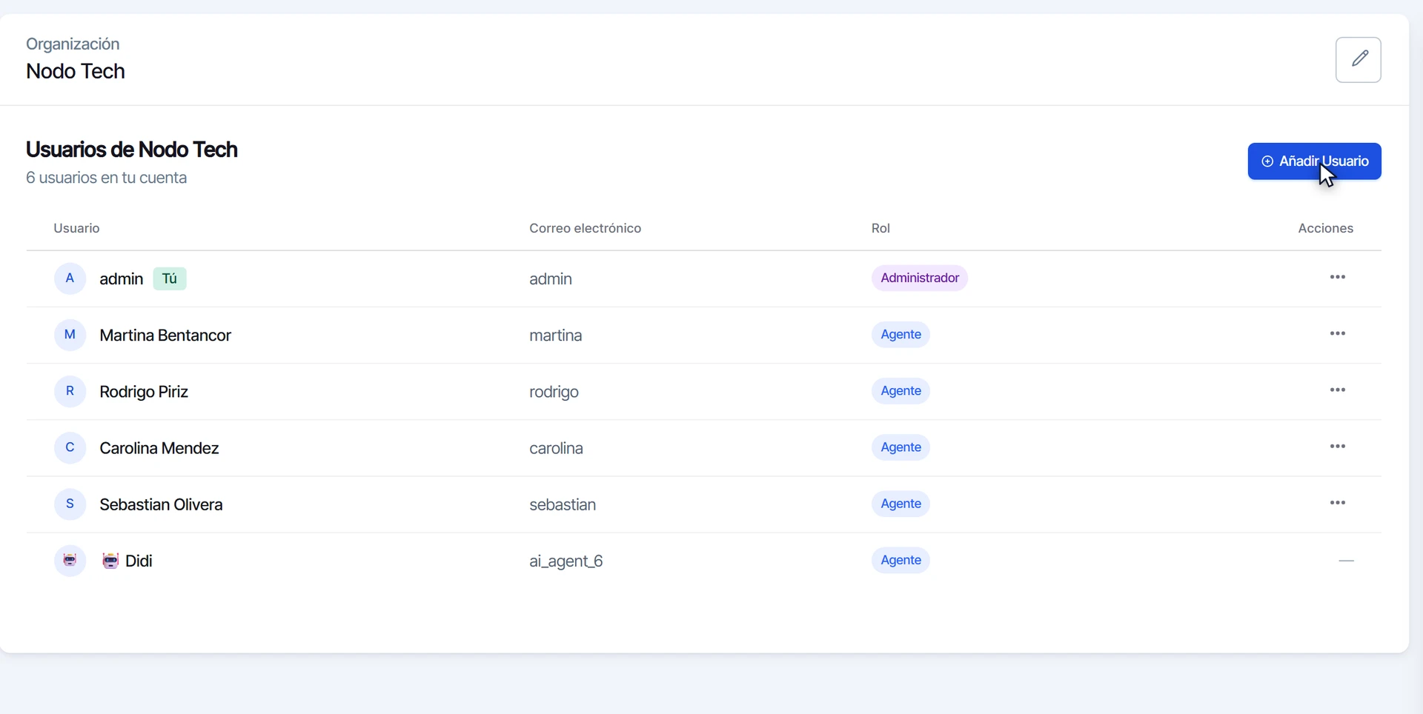Image resolution: width=1423 pixels, height=714 pixels.
Task: Click the email value ai_agent_6
Action: click(x=566, y=561)
